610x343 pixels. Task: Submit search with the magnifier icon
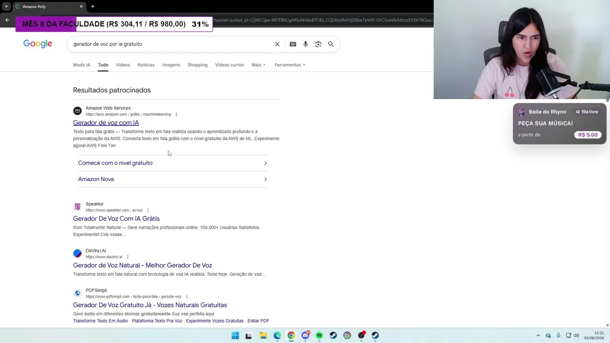331,44
